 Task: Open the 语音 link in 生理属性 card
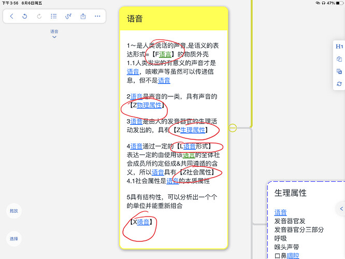tap(281, 212)
